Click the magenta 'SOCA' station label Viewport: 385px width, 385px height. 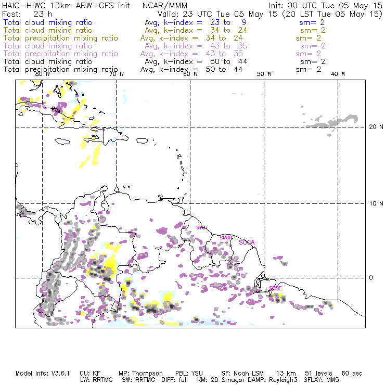coord(247,242)
